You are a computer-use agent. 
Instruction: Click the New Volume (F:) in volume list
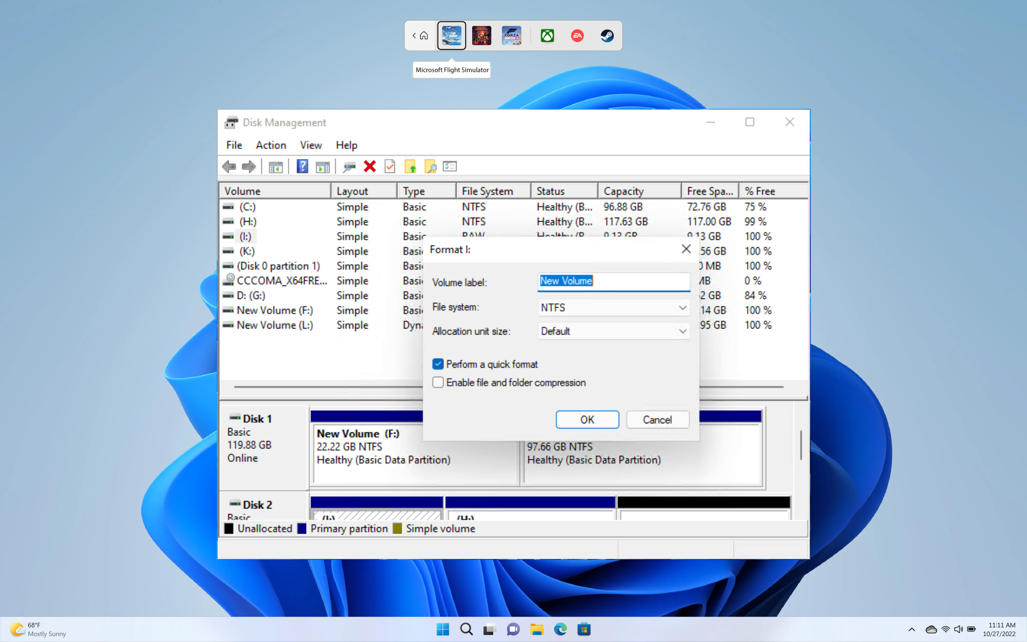[x=274, y=310]
